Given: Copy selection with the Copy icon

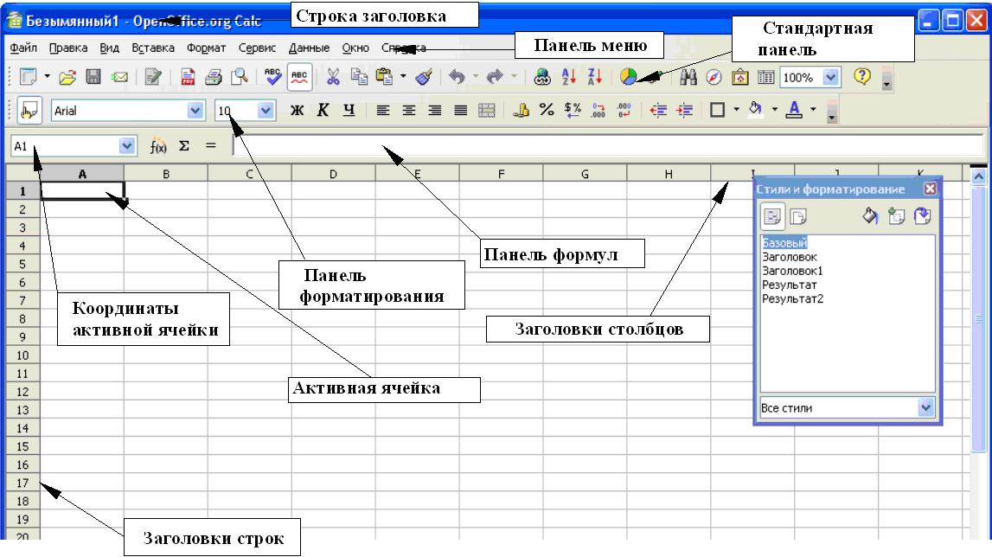Looking at the screenshot, I should tap(359, 77).
